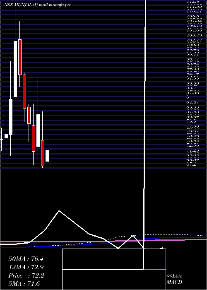207x290 pixels.
Task: Click the 99.46 price axis label
Action: (x=193, y=50)
